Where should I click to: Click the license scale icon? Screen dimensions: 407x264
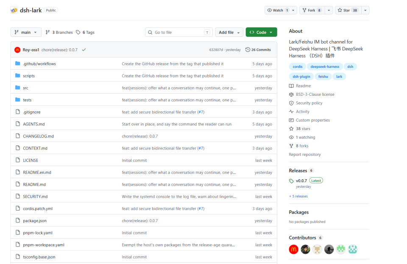pyautogui.click(x=291, y=94)
